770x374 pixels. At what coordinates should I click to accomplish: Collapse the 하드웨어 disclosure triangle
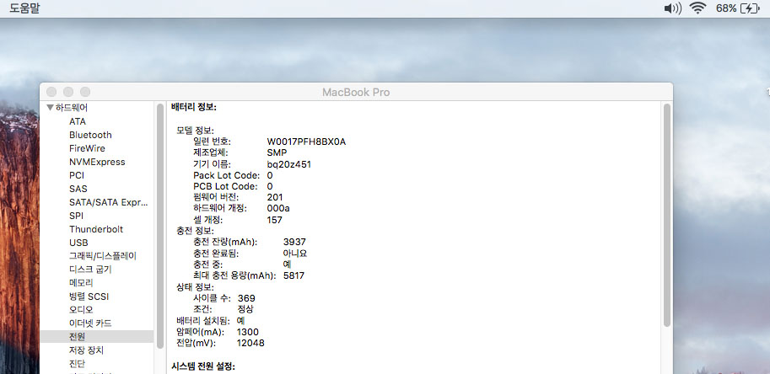[x=51, y=108]
